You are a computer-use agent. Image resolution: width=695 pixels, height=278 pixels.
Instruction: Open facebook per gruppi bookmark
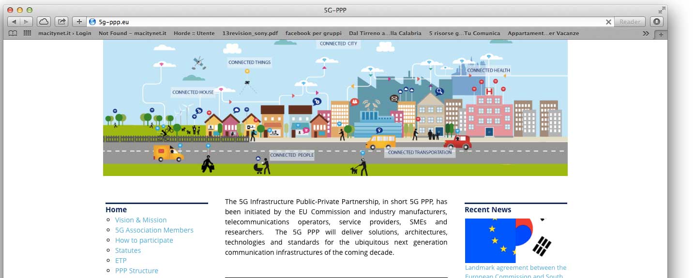click(x=313, y=33)
